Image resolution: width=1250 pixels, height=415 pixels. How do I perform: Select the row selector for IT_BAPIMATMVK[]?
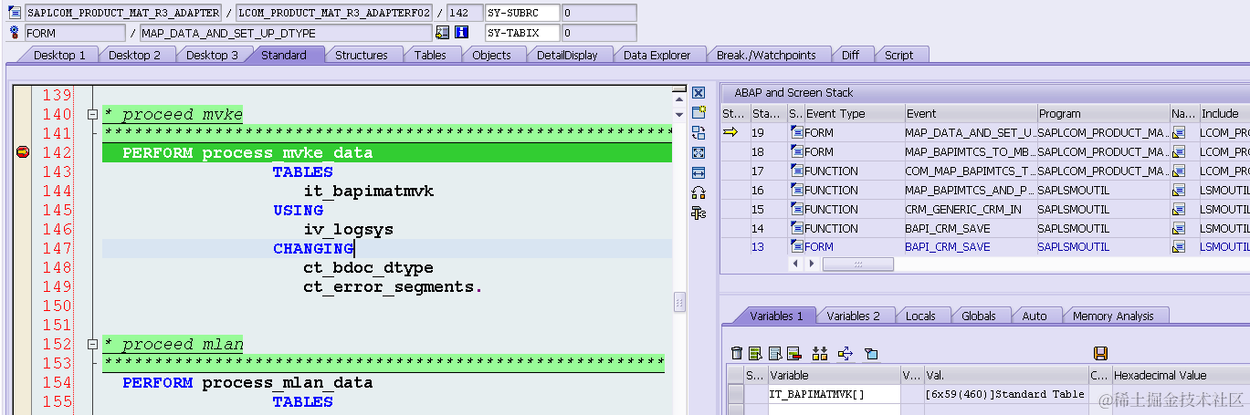735,394
